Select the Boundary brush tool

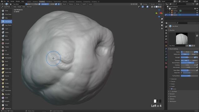6,94
